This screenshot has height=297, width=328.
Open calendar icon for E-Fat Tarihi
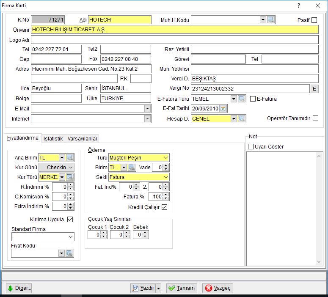(223, 109)
